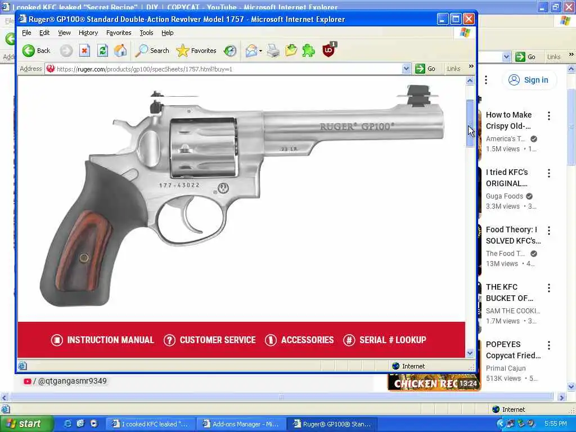This screenshot has width=576, height=432.
Task: Open the uBlock Origin shield icon
Action: (328, 50)
